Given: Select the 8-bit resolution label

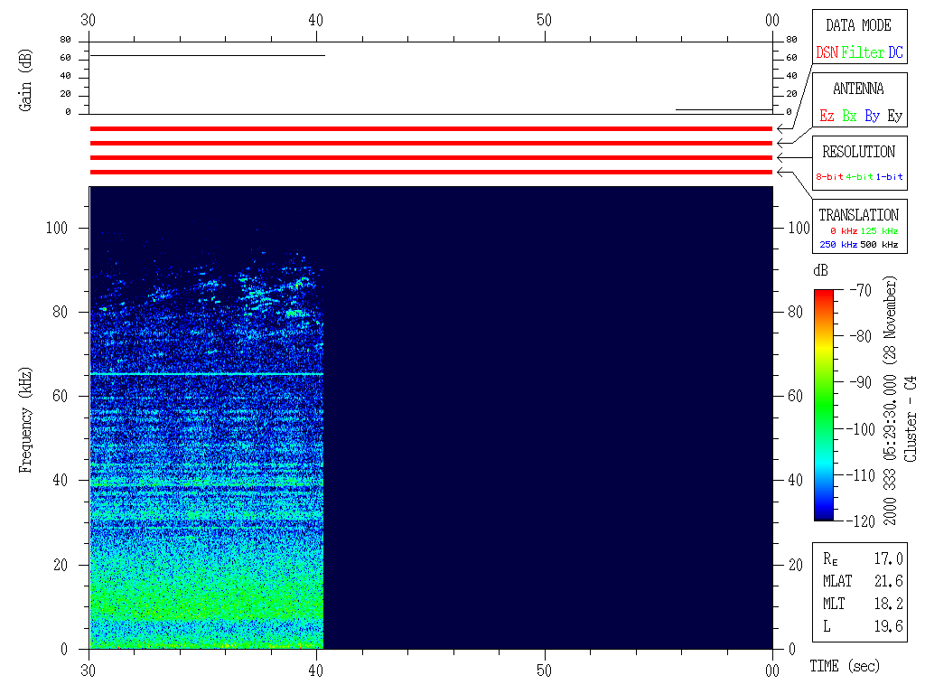Looking at the screenshot, I should [x=830, y=177].
